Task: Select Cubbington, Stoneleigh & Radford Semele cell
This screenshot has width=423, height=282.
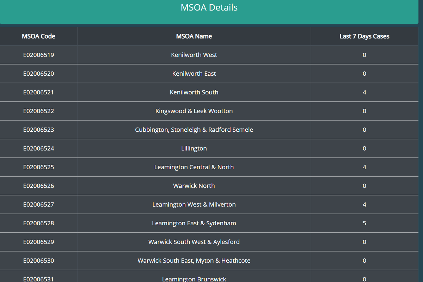Action: [x=194, y=130]
